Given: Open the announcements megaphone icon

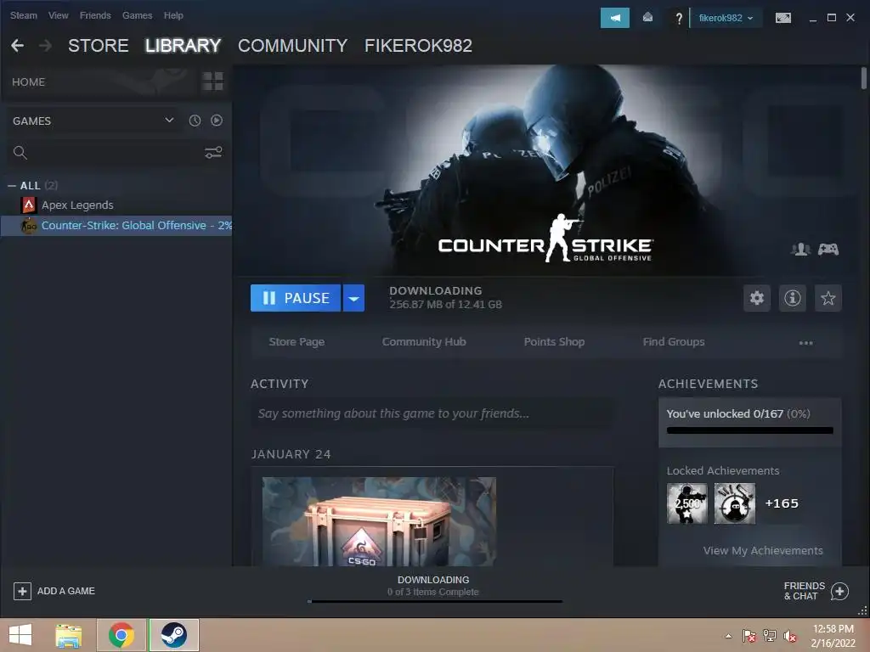Looking at the screenshot, I should pos(615,18).
